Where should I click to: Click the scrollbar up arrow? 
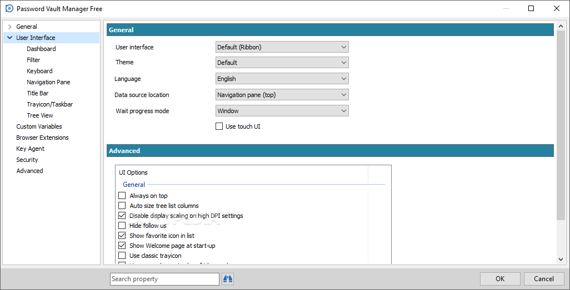coord(561,27)
